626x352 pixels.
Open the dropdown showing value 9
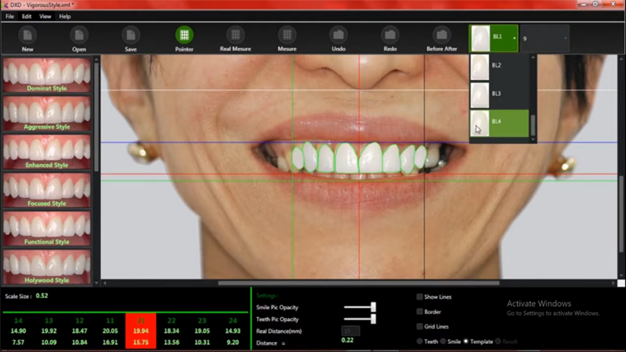point(545,38)
